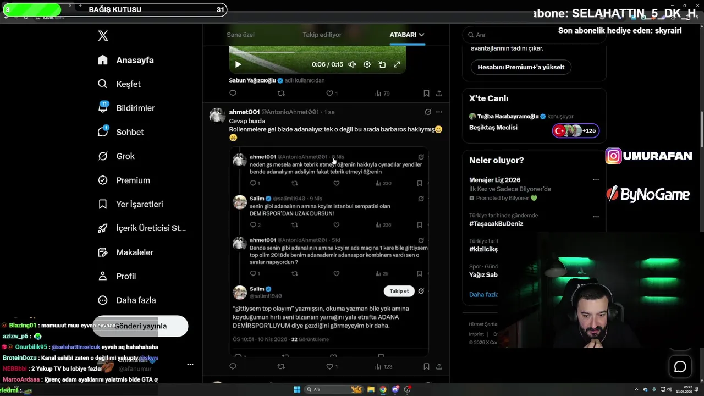Open Premium page in sidebar

click(x=124, y=180)
